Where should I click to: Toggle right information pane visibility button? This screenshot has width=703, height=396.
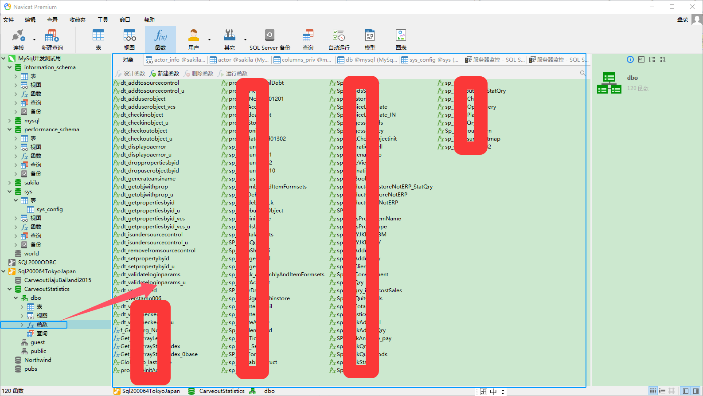coord(696,391)
